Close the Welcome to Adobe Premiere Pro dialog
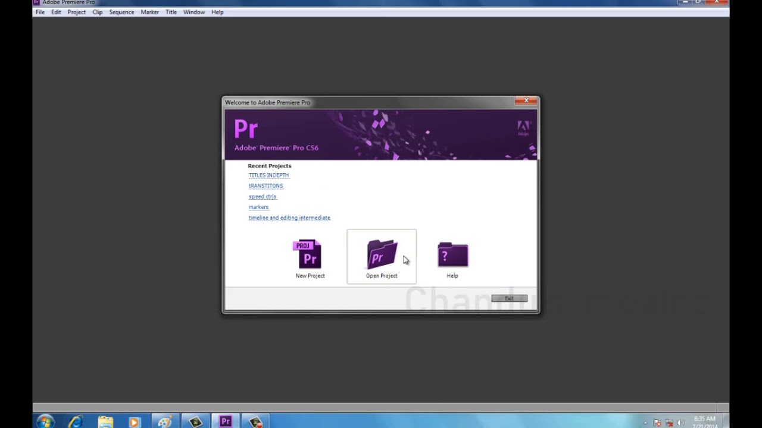762x428 pixels. pos(526,101)
